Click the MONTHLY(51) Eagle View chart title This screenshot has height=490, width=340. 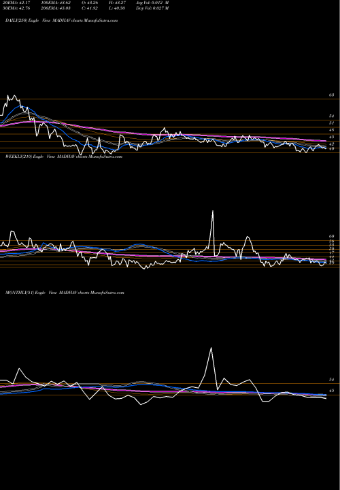pyautogui.click(x=65, y=293)
